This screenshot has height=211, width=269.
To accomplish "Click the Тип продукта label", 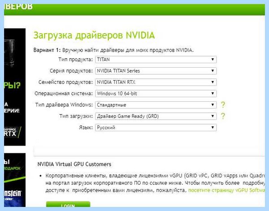I will tap(75, 60).
